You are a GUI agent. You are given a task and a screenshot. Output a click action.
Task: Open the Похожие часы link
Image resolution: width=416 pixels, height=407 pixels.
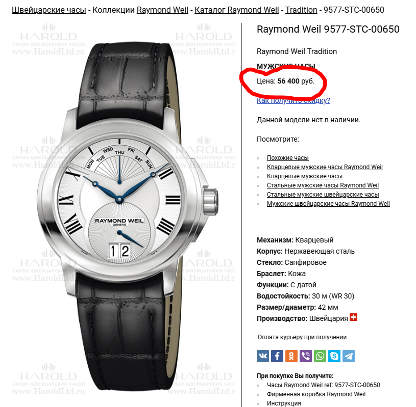[287, 158]
